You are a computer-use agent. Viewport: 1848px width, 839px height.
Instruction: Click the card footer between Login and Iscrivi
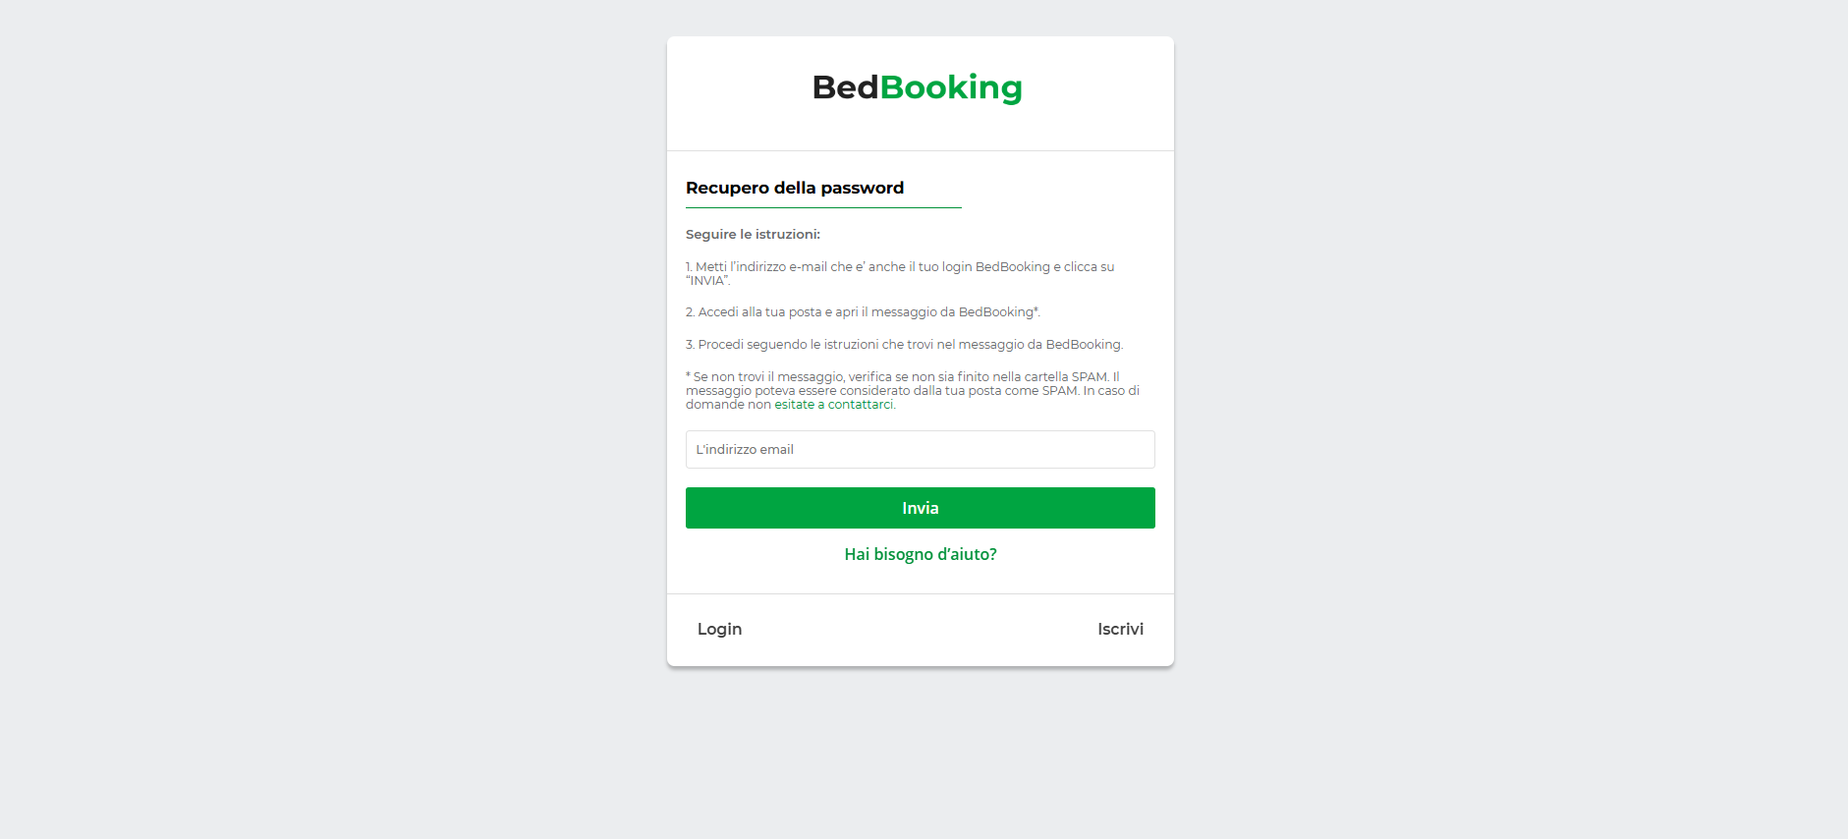pos(920,630)
